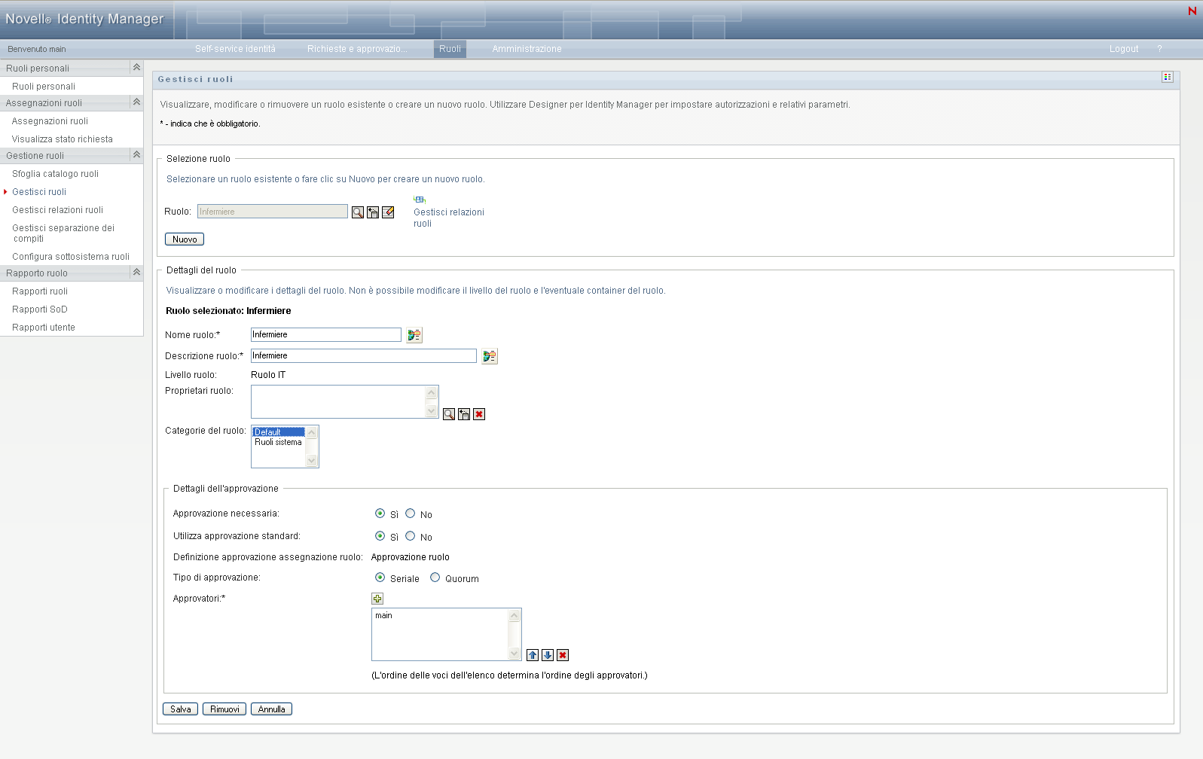Click the clear/edit icon after the Ruolo field
Screen dimensions: 1203x759
388,212
